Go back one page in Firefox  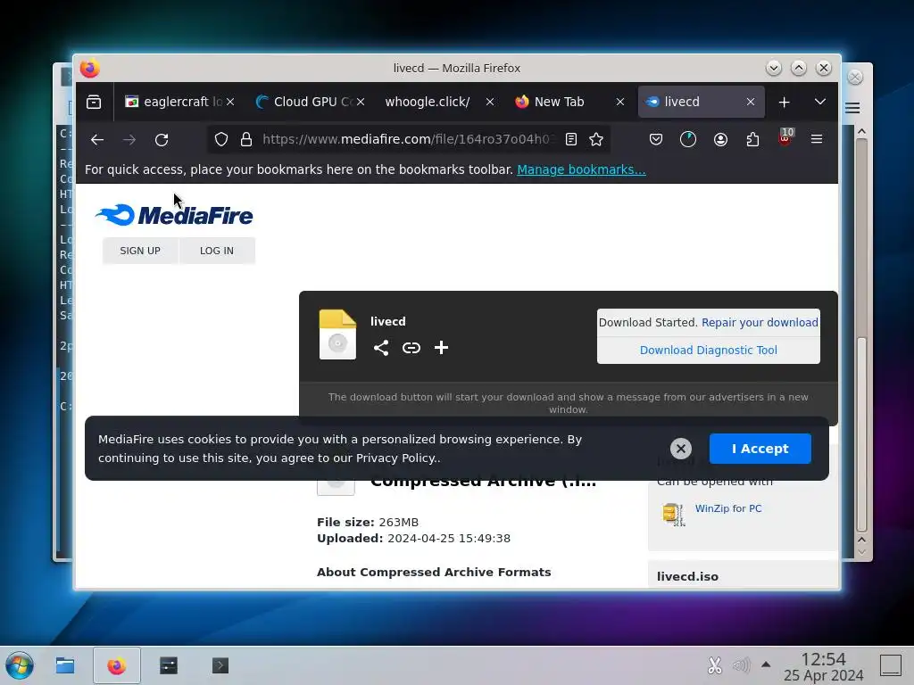tap(97, 139)
